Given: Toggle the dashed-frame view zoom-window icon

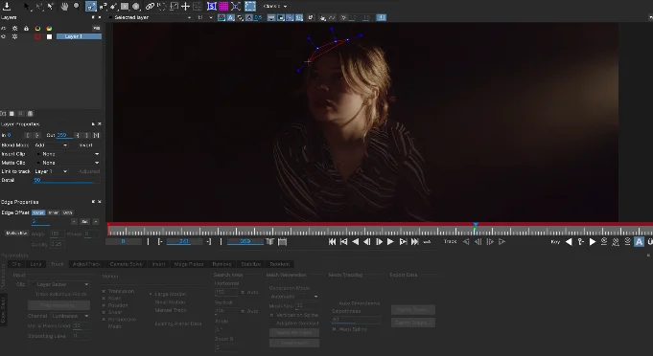Looking at the screenshot, I should click(250, 6).
